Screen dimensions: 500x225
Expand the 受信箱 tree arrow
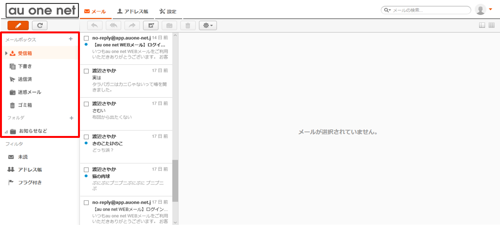point(6,53)
